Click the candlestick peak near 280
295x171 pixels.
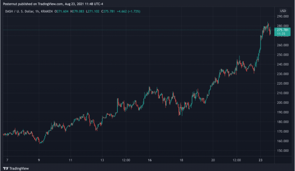[x=268, y=23]
